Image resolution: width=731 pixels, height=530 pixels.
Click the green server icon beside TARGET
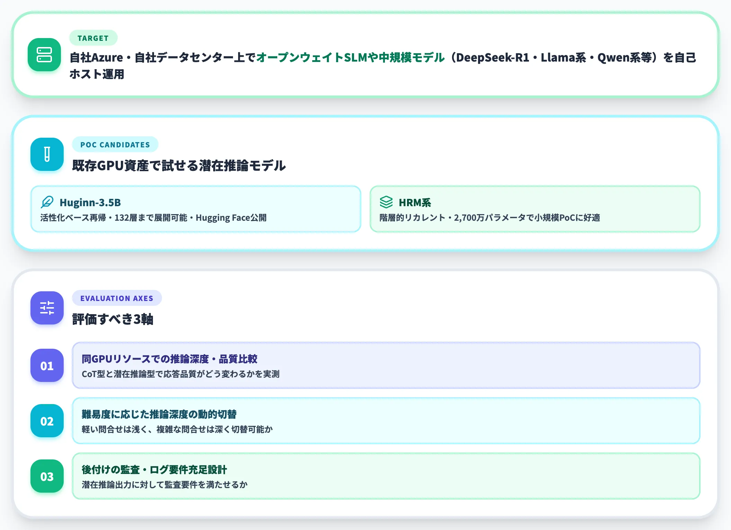(x=44, y=55)
